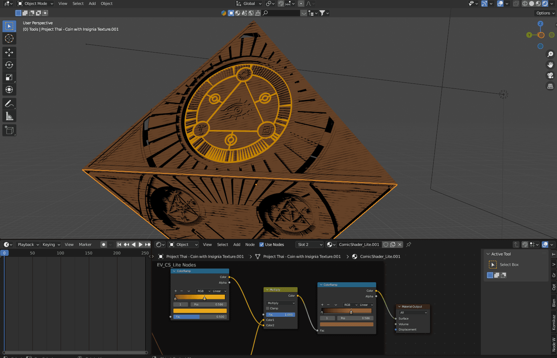The image size is (557, 358).
Task: Open the material Slot 2 dropdown
Action: (x=310, y=245)
